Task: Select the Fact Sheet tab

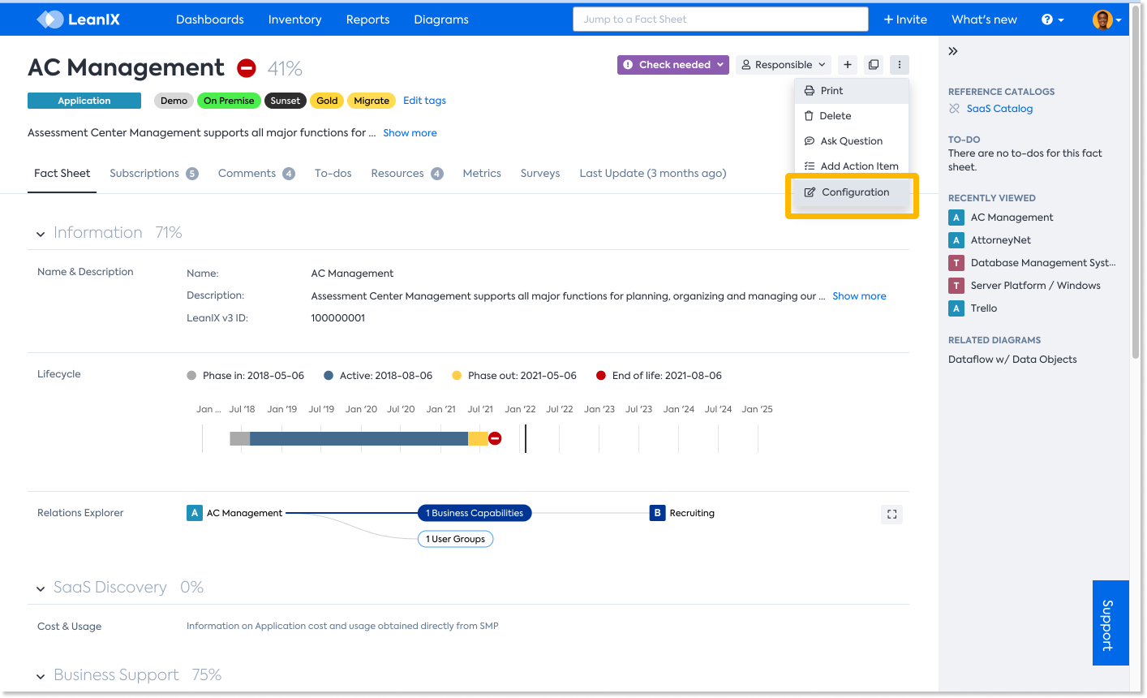Action: click(62, 174)
